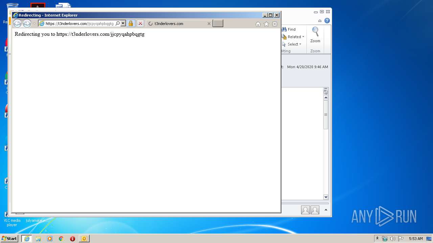Open the security report lock icon
Screen dimensions: 433x243
[x=131, y=24]
